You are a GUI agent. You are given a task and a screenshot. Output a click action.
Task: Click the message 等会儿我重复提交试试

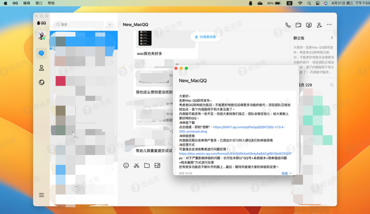154,151
